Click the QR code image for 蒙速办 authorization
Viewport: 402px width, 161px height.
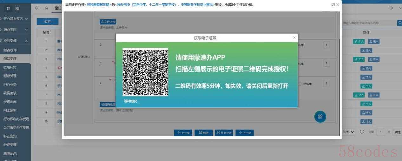tap(145, 72)
